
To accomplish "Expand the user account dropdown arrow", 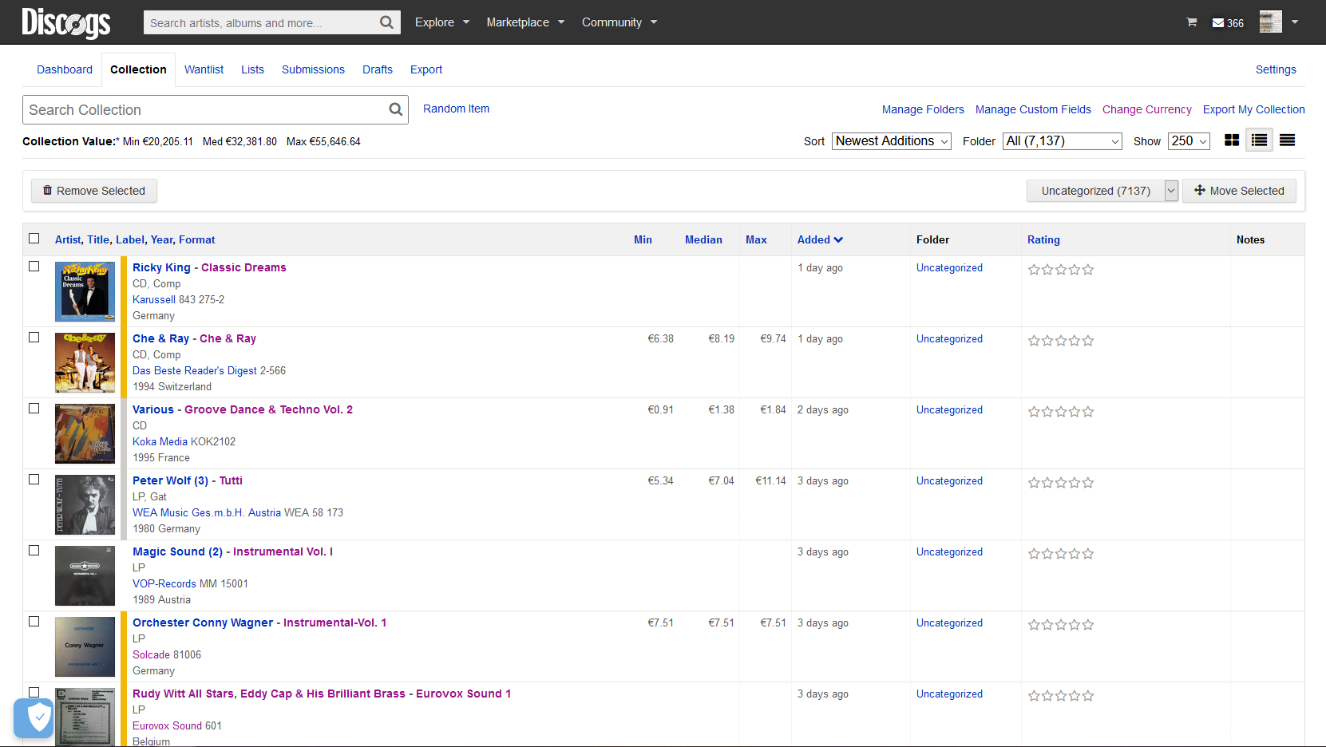I will (1295, 22).
